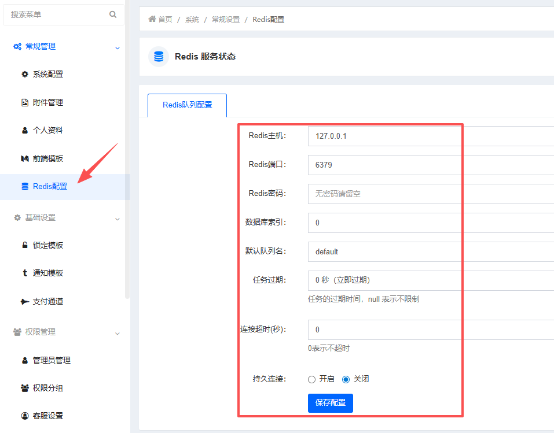Click the avatar icon beside 客服设置

(x=25, y=416)
